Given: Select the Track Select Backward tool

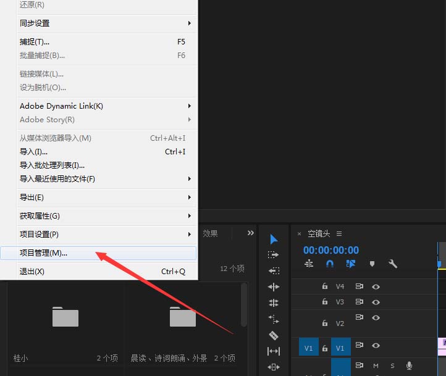Looking at the screenshot, I should click(274, 271).
